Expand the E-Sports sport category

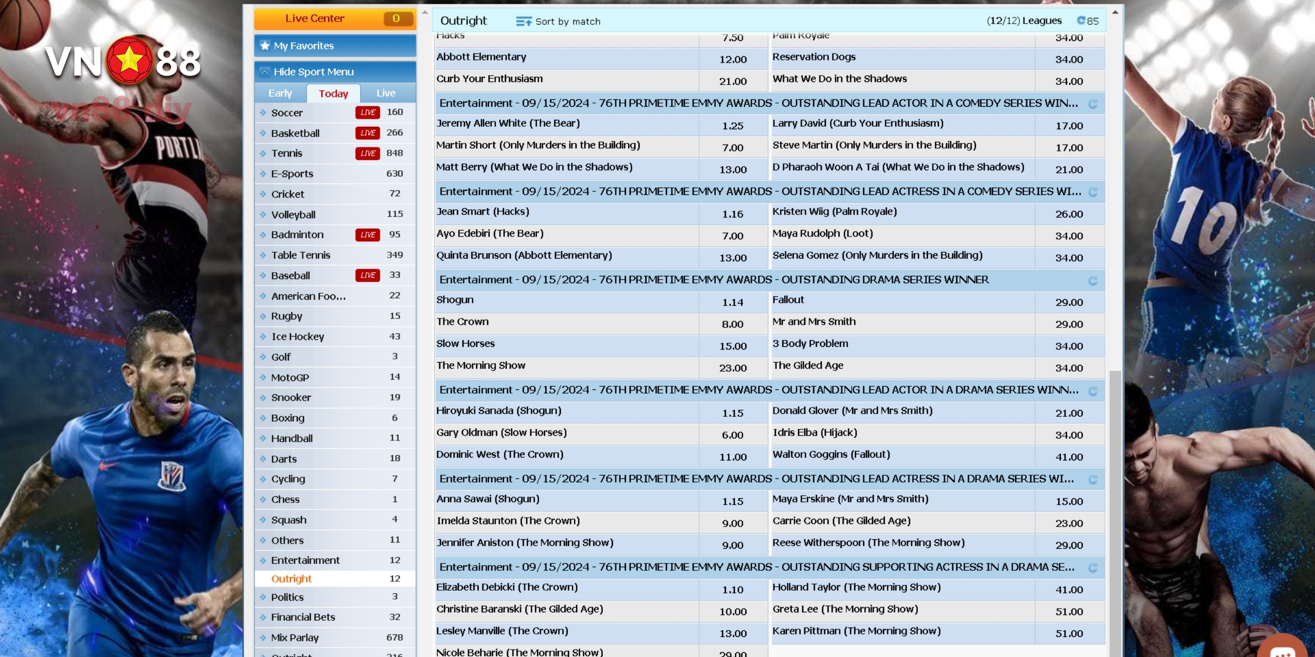[x=335, y=173]
